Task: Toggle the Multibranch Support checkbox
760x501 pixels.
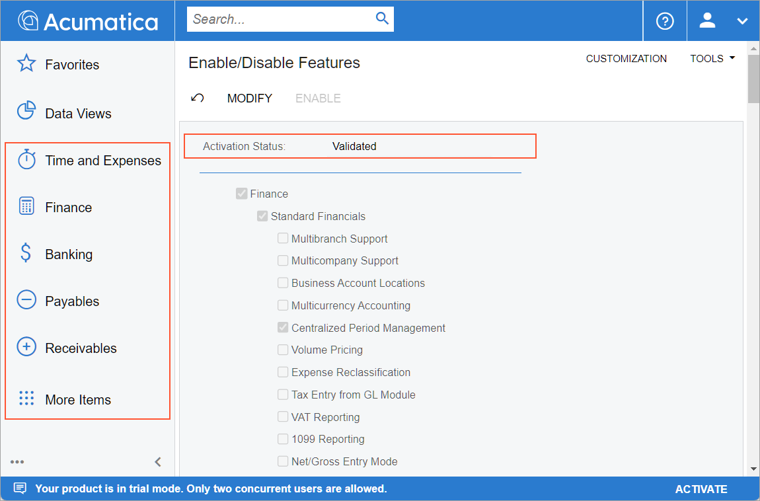Action: coord(283,239)
